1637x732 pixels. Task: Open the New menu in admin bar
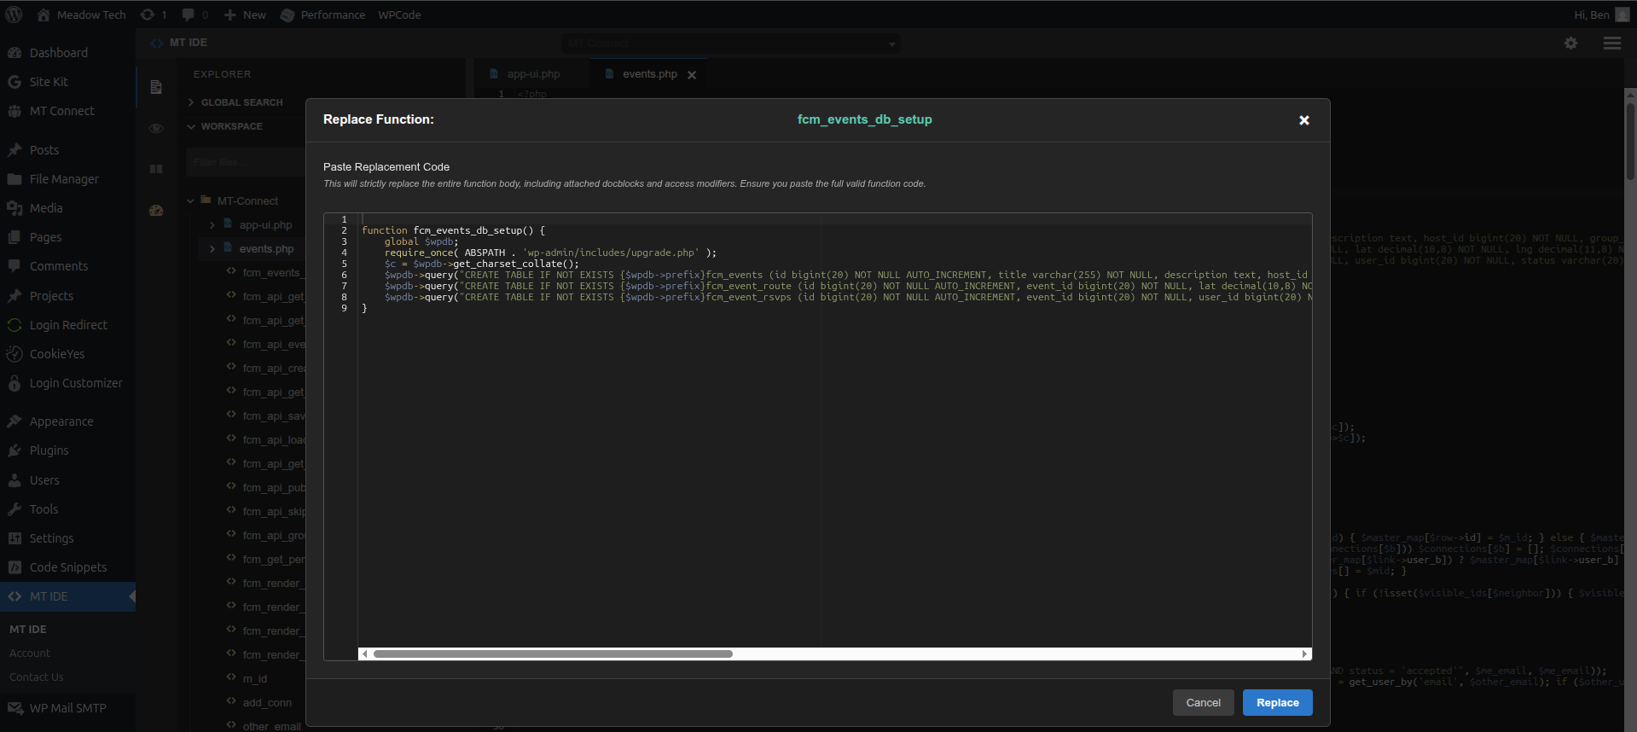[x=245, y=15]
